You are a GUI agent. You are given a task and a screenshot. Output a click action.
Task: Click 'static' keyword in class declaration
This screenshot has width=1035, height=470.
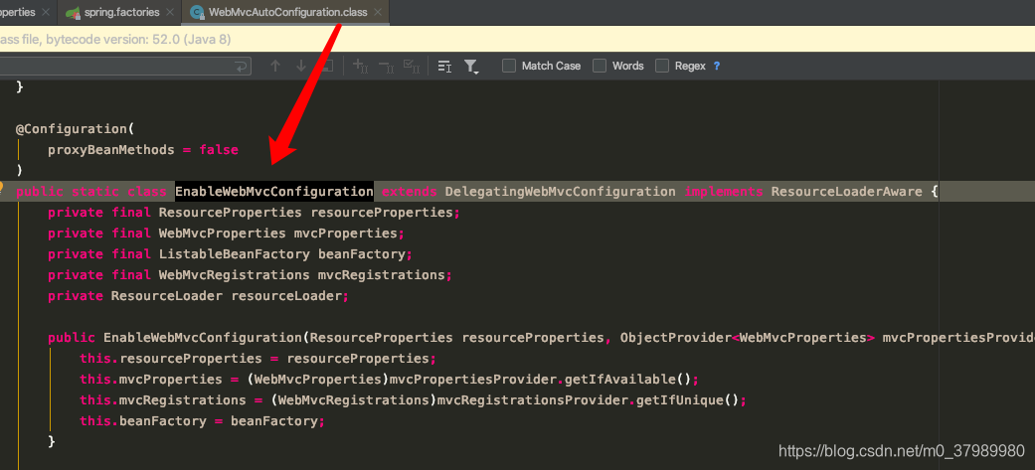pyautogui.click(x=95, y=192)
